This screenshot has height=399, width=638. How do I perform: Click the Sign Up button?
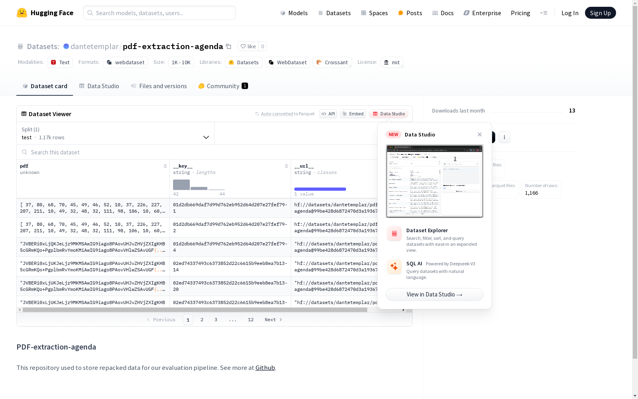[x=600, y=13]
